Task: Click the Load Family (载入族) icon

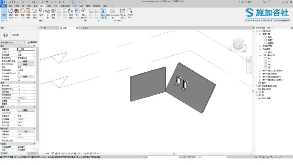Action: point(103,14)
